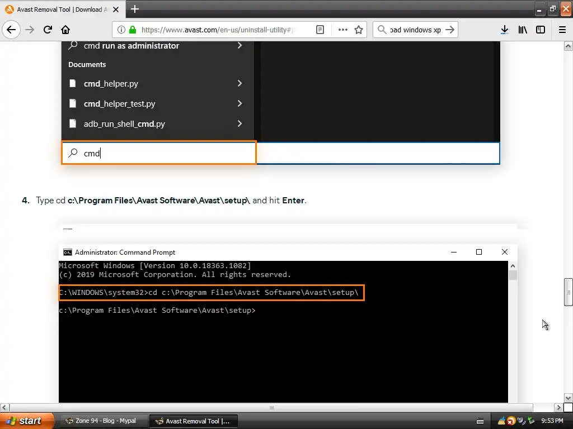Click the horizontal scrollbar thumb

[x=271, y=407]
